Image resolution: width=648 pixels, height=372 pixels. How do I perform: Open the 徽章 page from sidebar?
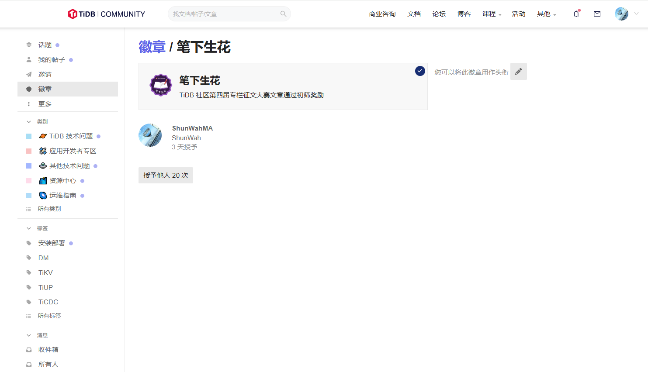point(45,89)
